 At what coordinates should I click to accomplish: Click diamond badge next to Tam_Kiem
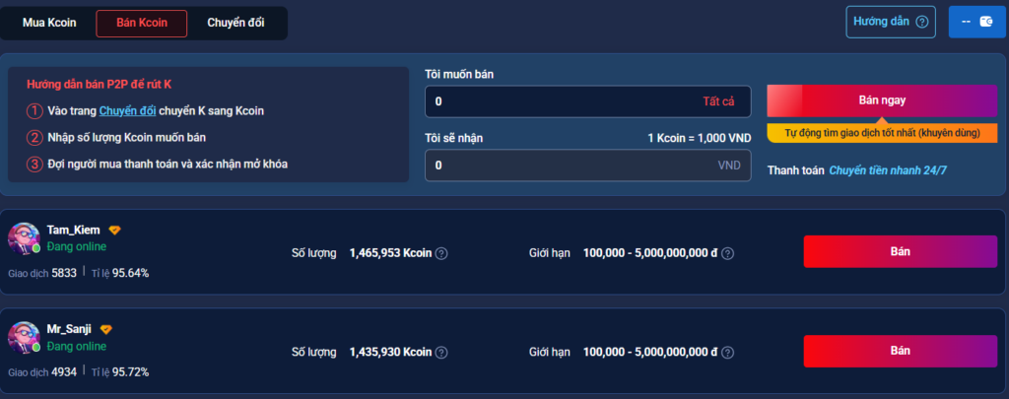[x=114, y=231]
